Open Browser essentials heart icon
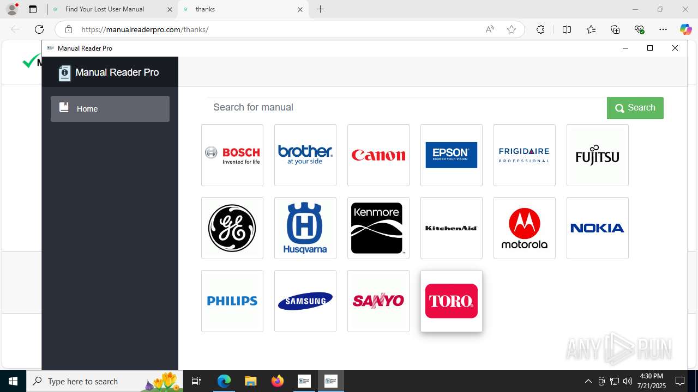The image size is (698, 392). coord(639,29)
